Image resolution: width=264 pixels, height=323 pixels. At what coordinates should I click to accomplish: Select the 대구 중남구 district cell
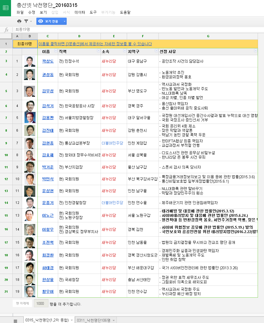pyautogui.click(x=143, y=61)
